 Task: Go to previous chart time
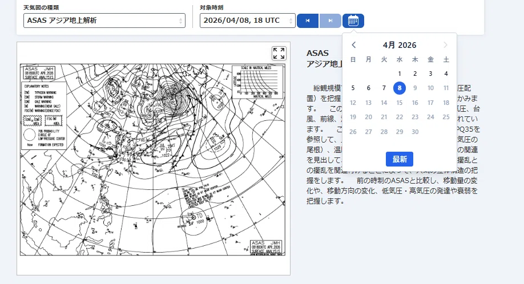click(x=308, y=21)
